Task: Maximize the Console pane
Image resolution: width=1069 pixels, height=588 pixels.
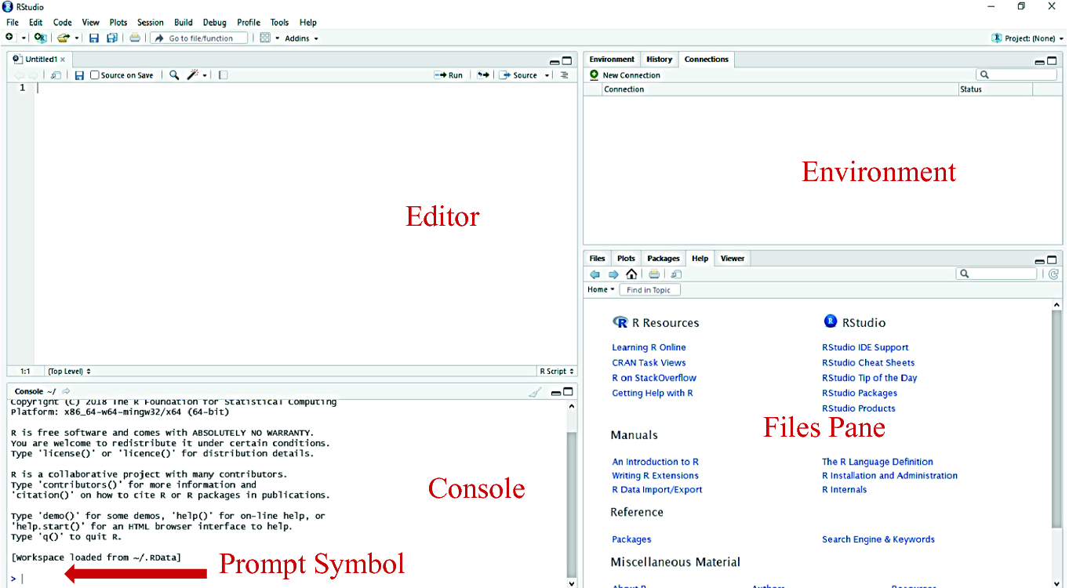Action: [568, 391]
